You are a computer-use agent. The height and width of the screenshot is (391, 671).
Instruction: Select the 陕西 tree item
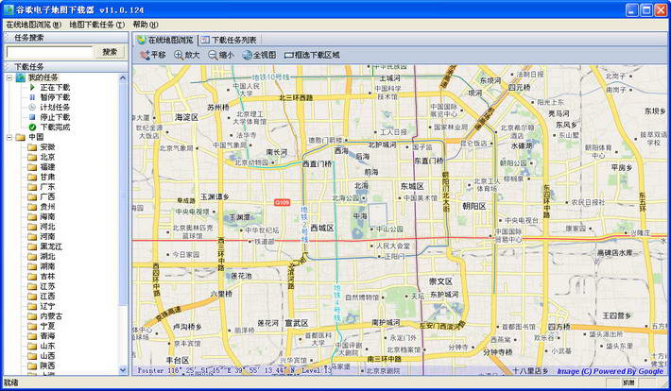click(x=47, y=365)
